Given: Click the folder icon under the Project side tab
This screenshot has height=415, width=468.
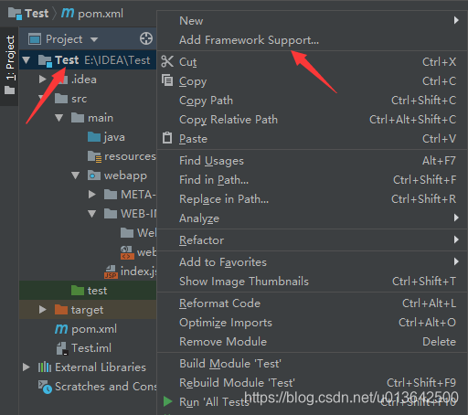Looking at the screenshot, I should click(x=9, y=90).
